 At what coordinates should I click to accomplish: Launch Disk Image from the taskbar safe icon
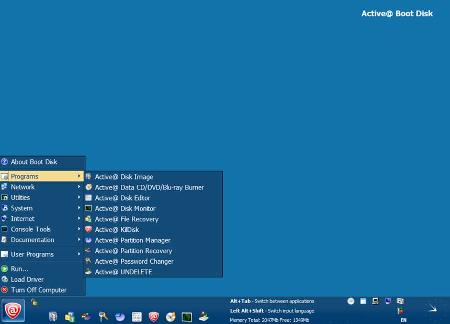(53, 317)
